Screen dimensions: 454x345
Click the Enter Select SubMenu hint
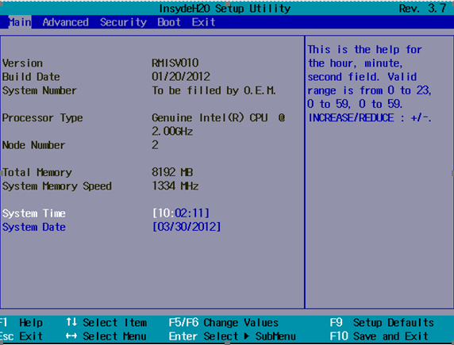[x=233, y=336]
